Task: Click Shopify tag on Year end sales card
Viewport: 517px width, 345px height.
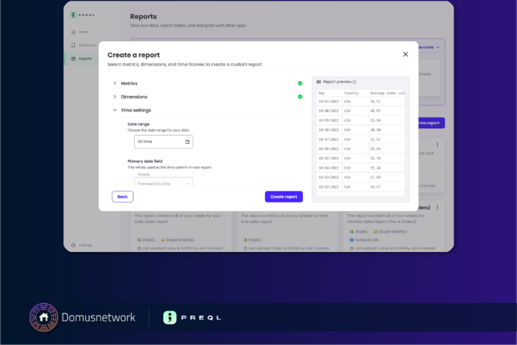Action: pyautogui.click(x=252, y=240)
